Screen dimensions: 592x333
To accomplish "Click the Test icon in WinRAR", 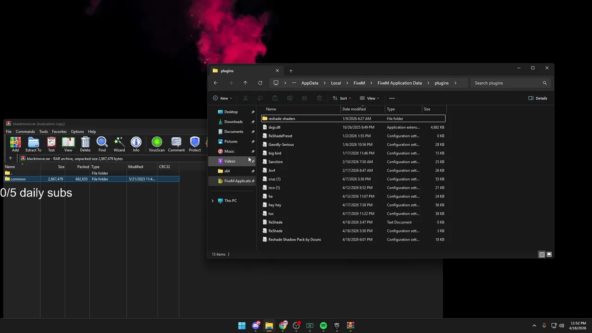I will tap(51, 144).
